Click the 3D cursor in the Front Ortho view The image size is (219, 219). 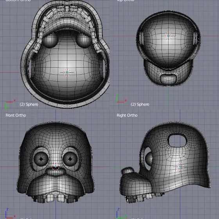pos(56,167)
